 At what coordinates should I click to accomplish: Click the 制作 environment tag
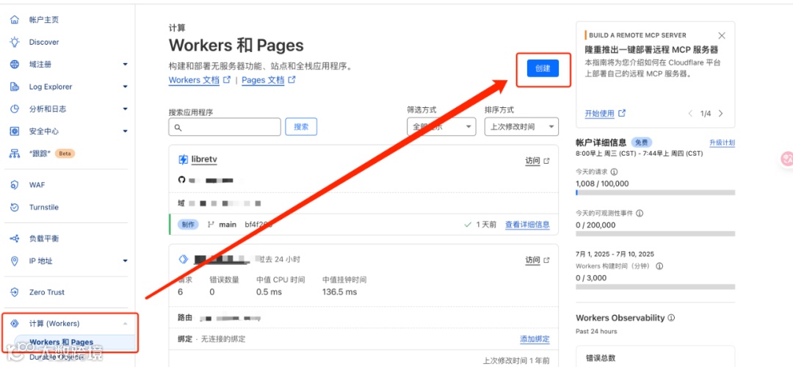[188, 225]
